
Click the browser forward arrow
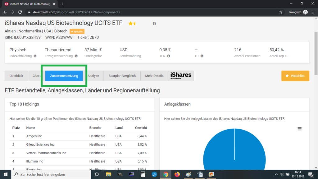tap(12, 12)
